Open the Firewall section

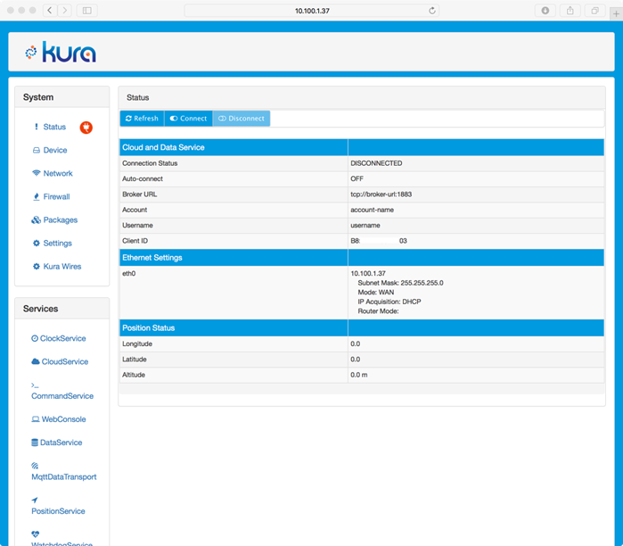coord(56,197)
